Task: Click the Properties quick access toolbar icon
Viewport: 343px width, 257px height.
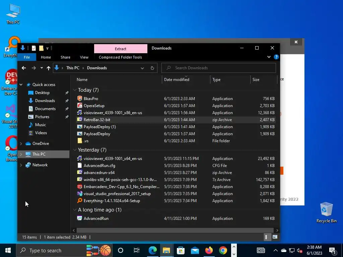Action: click(34, 48)
